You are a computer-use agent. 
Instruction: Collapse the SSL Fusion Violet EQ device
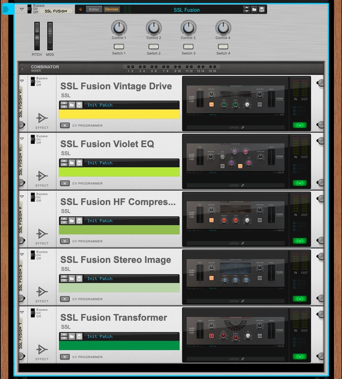22,139
